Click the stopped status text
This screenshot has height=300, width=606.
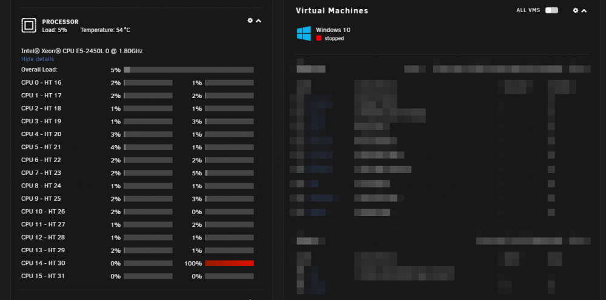334,39
